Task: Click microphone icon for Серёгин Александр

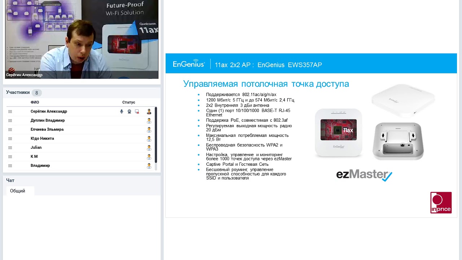Action: pos(122,112)
